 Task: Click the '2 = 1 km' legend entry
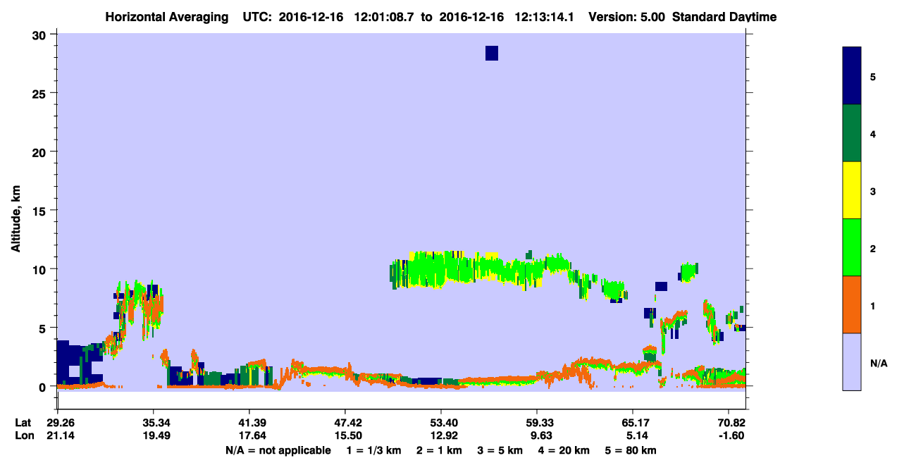[439, 450]
